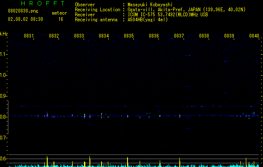The width and height of the screenshot is (263, 167).
Task: Click the 0839 time marker
Action: click(229, 36)
